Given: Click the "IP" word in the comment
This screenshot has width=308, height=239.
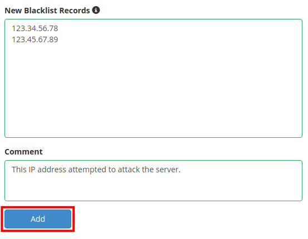Looking at the screenshot, I should tap(32, 170).
